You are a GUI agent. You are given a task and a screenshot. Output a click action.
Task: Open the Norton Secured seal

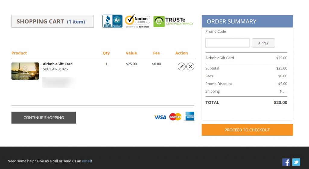pyautogui.click(x=138, y=21)
